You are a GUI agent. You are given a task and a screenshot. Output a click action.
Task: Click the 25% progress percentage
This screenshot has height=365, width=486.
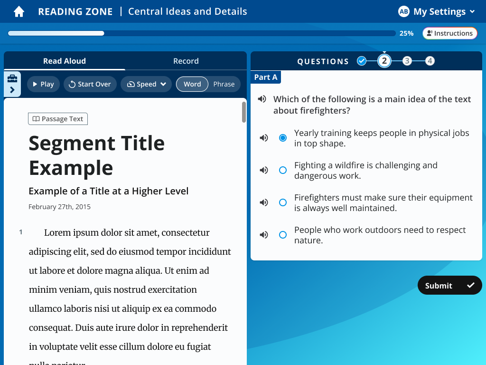pyautogui.click(x=406, y=33)
